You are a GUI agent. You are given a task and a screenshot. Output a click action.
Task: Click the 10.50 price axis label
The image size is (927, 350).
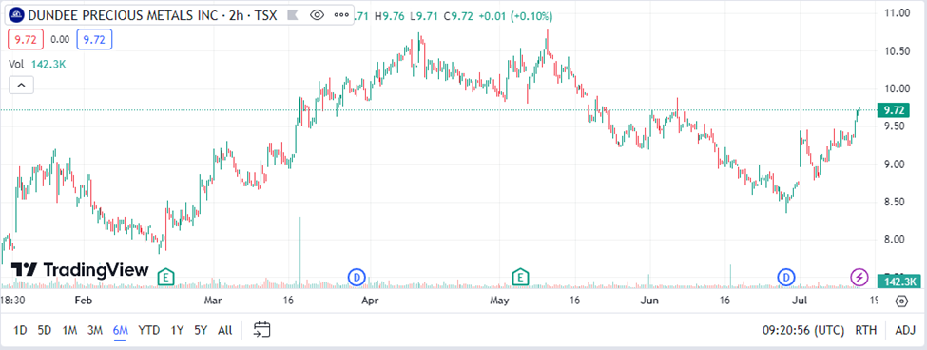pos(896,50)
